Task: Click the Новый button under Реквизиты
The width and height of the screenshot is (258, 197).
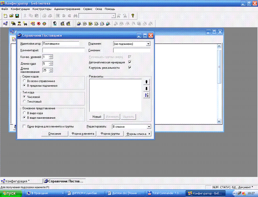Action: [97, 117]
